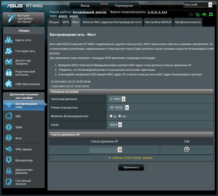Select Нет for wireless bridge
Image resolution: width=218 pixels, height=196 pixels.
pyautogui.click(x=119, y=116)
